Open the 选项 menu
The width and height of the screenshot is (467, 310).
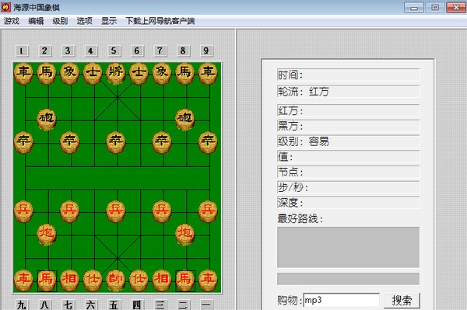(x=85, y=21)
